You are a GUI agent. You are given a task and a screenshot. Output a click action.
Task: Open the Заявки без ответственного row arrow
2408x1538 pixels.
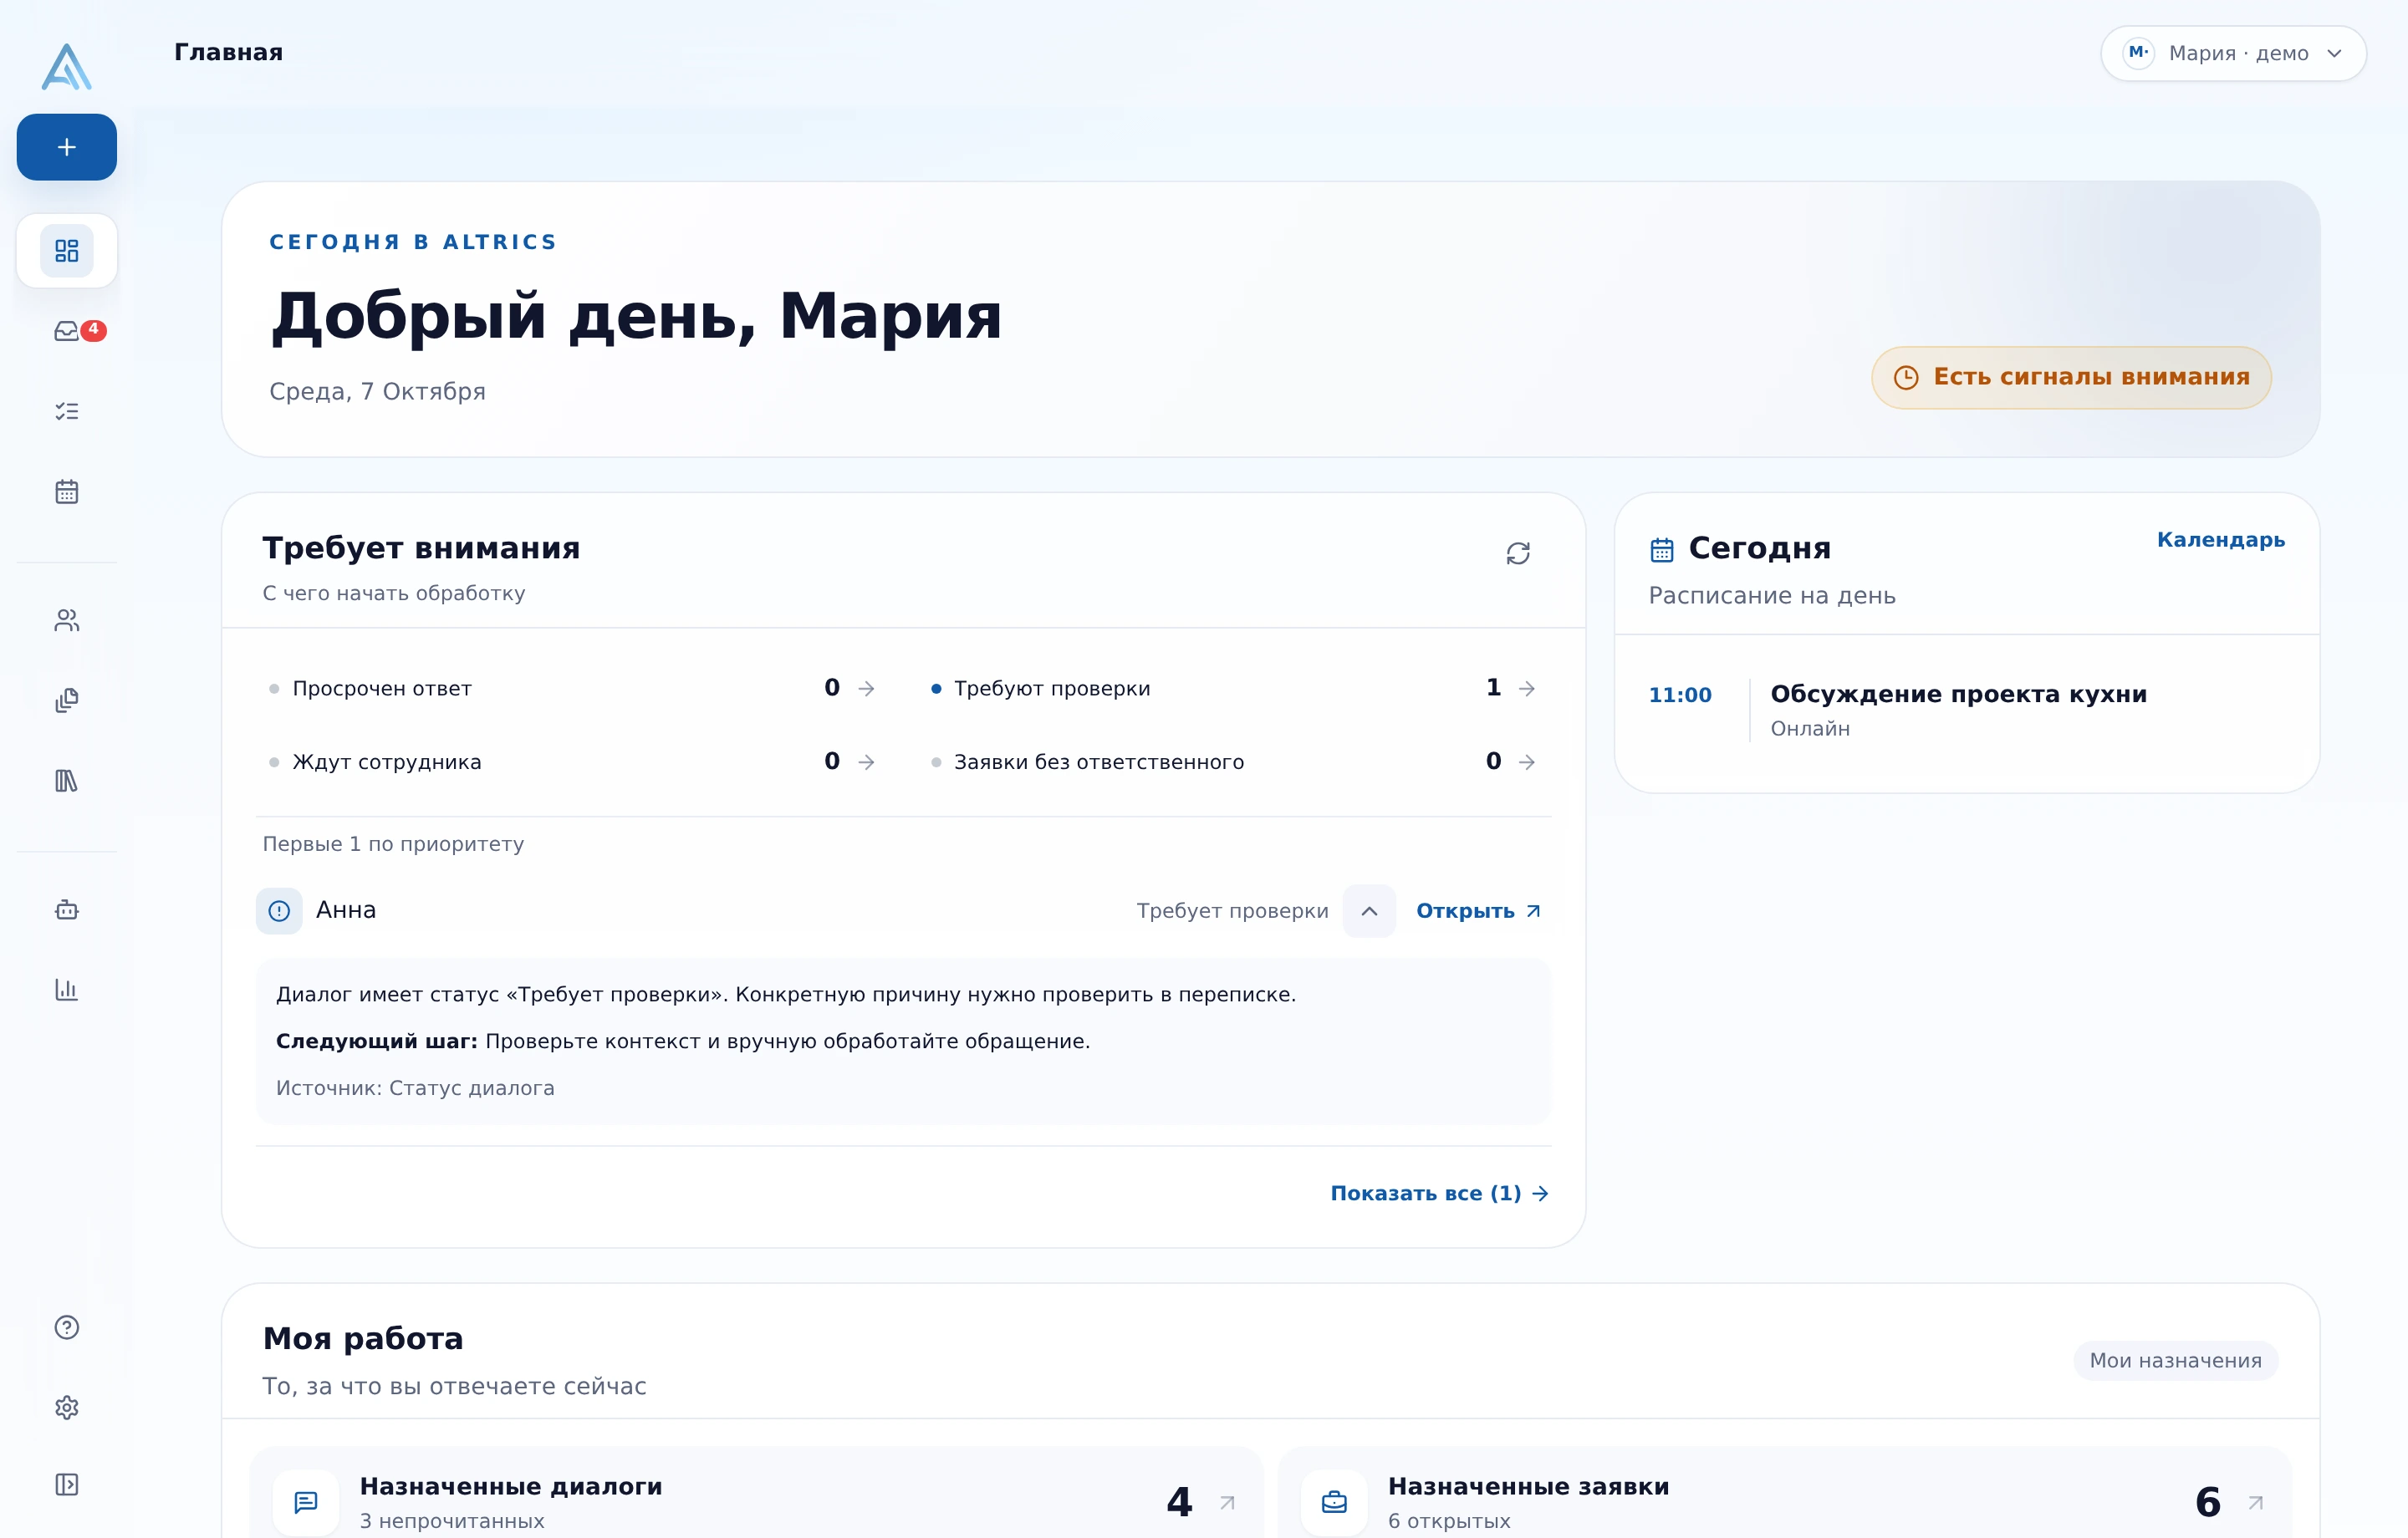pos(1527,762)
